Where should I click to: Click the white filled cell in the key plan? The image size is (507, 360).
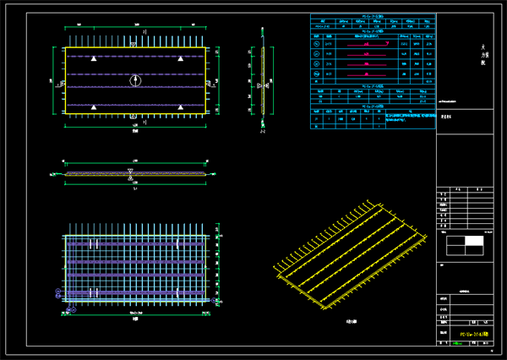(x=474, y=241)
